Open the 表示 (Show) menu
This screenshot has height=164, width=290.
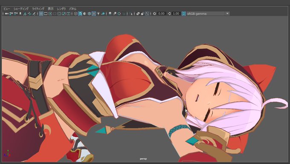point(51,9)
